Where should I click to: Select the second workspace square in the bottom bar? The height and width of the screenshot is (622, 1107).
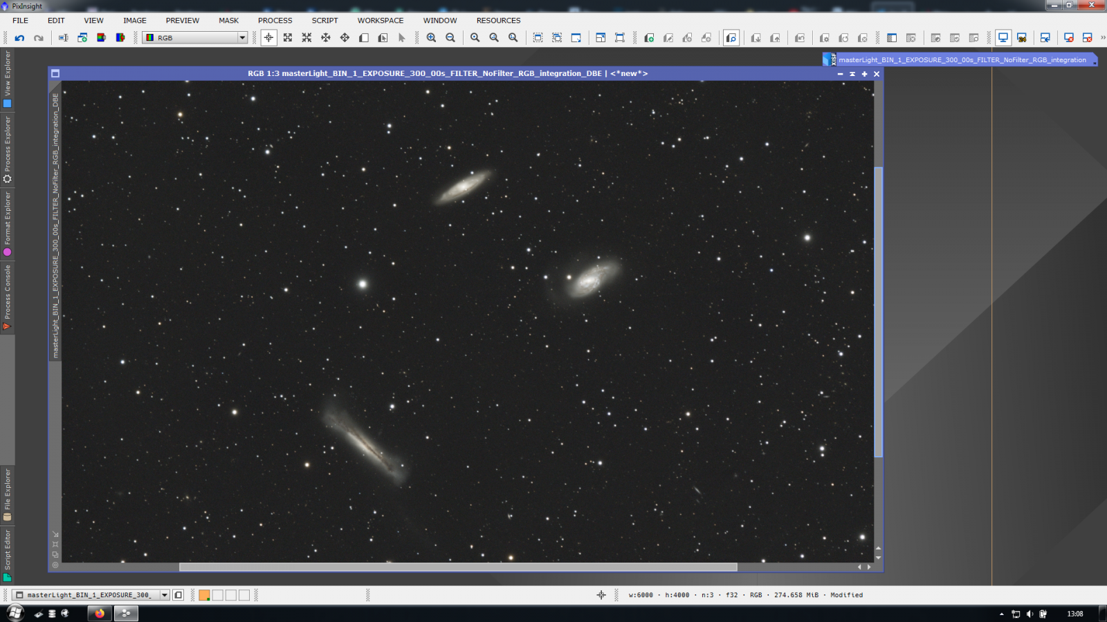217,595
